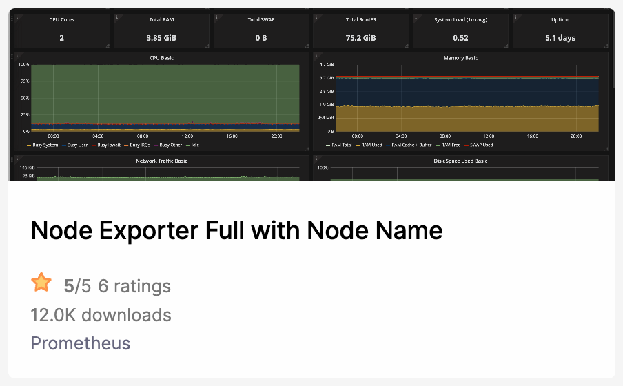Screen dimensions: 623x386
Task: Click the info icon on Uptime panel
Action: click(515, 17)
